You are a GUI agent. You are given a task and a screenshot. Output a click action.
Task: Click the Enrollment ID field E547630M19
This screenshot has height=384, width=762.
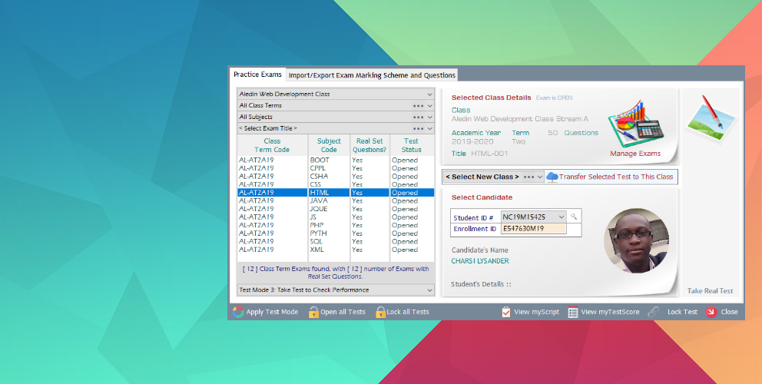tap(534, 228)
